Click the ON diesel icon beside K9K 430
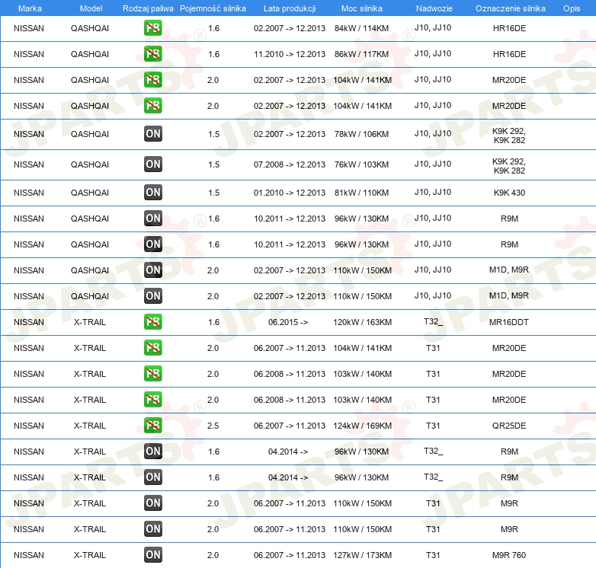The height and width of the screenshot is (568, 596). tap(152, 192)
